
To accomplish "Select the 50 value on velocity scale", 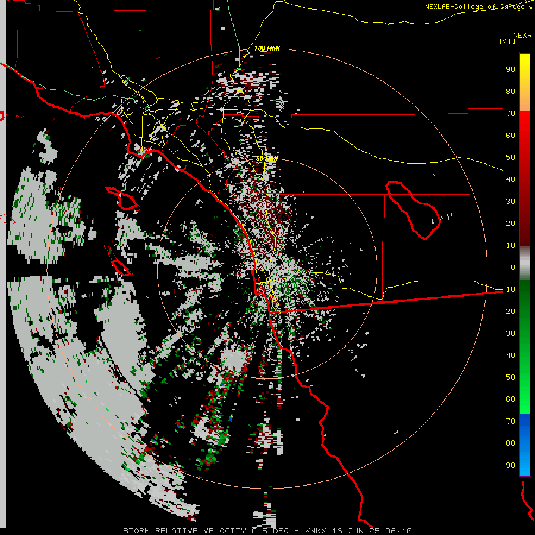I will point(511,158).
